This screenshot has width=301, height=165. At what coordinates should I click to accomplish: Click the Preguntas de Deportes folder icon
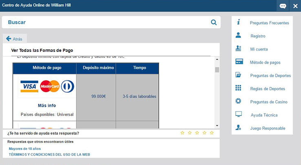tap(238, 75)
